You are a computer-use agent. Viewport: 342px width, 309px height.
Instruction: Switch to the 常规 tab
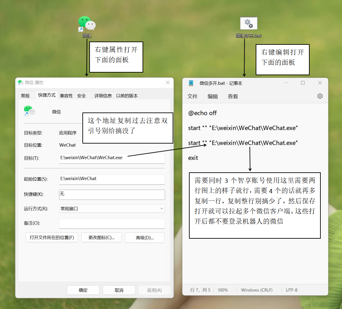pos(25,96)
